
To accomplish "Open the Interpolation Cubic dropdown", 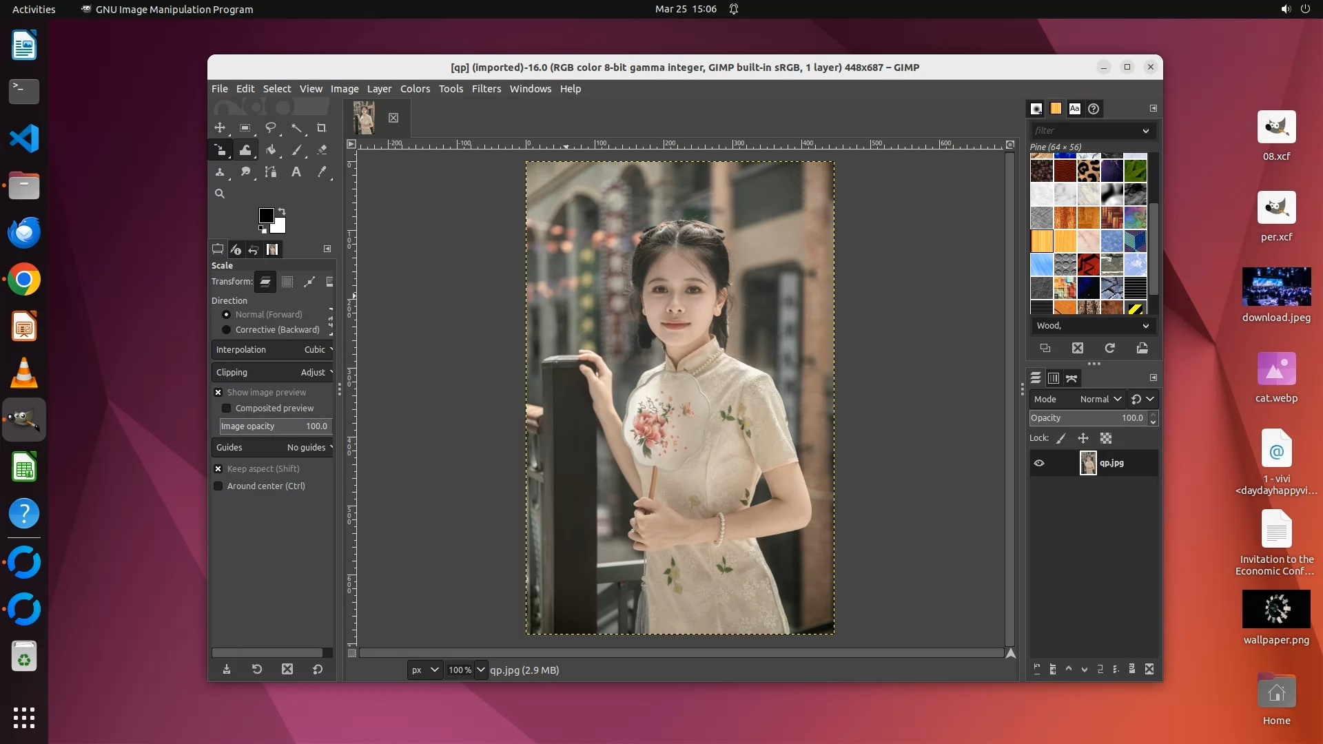I will click(273, 350).
